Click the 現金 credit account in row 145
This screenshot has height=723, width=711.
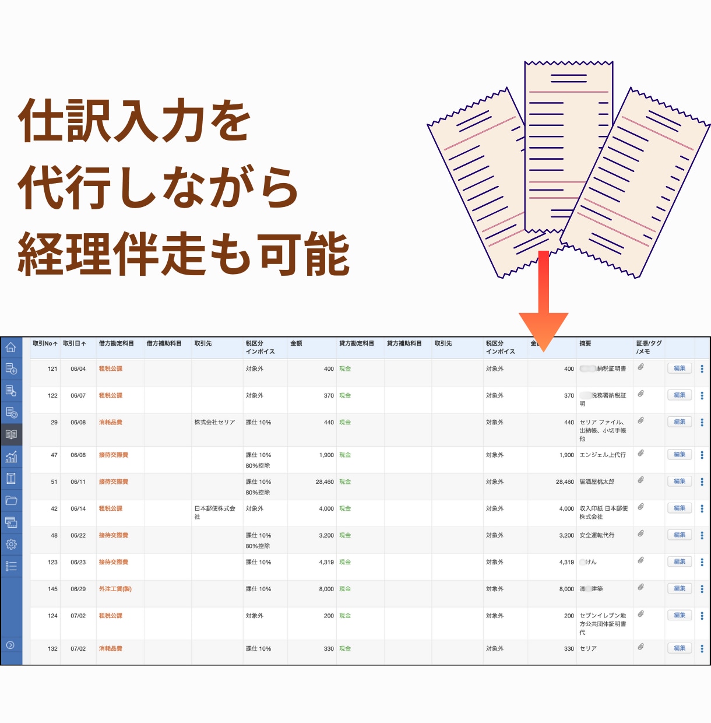345,589
